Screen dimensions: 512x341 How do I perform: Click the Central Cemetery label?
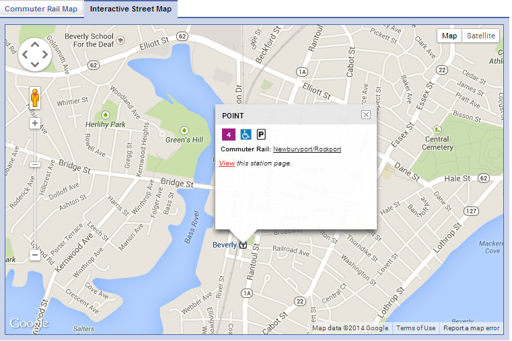(437, 143)
